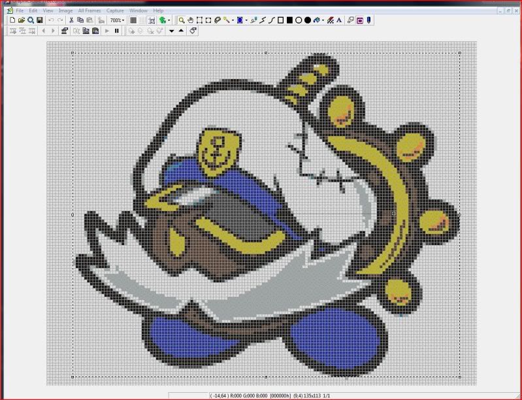Image resolution: width=522 pixels, height=400 pixels.
Task: Toggle the pixel grid display
Action: (133, 20)
